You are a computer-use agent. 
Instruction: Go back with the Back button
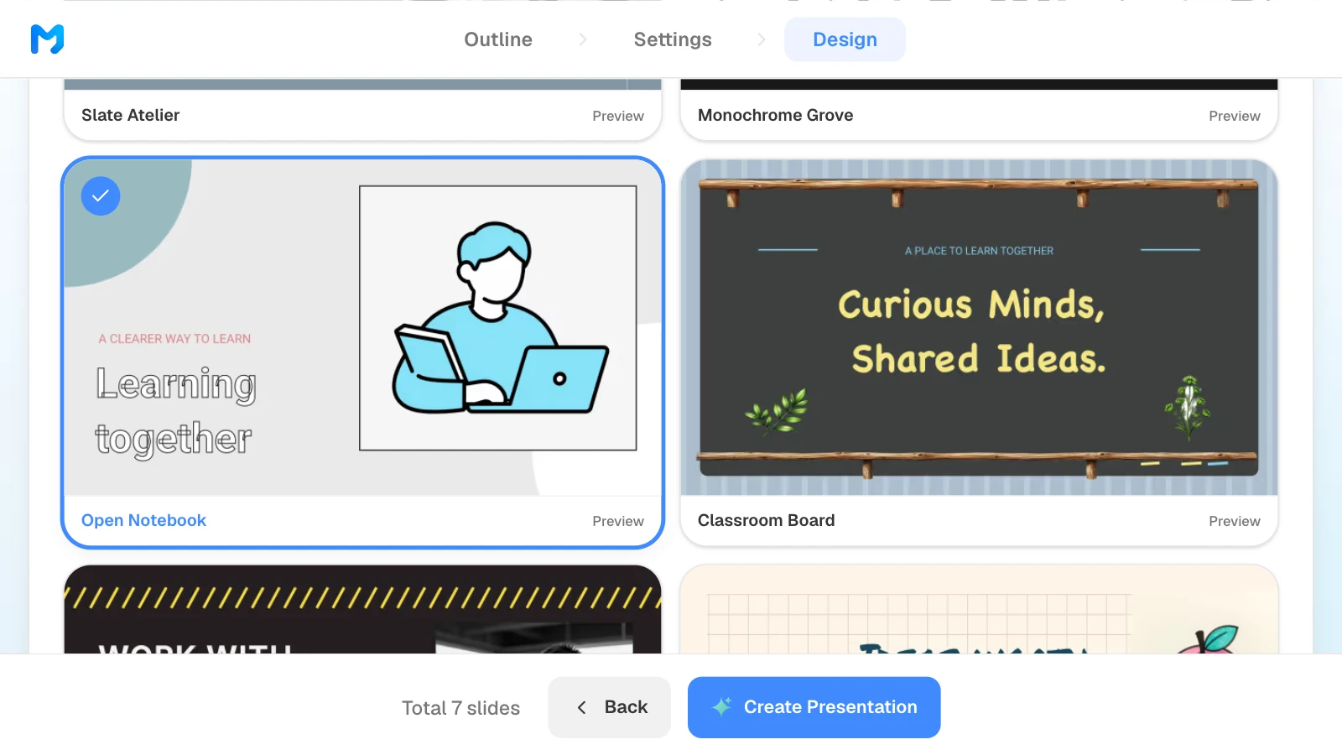coord(610,707)
